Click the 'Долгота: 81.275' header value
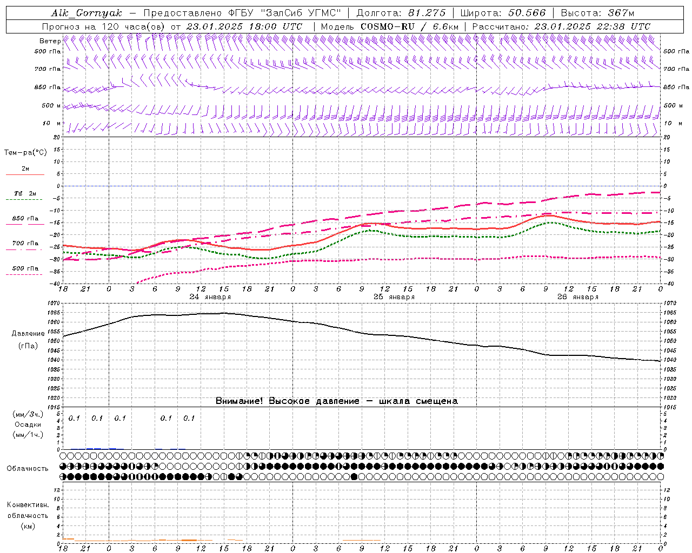 pyautogui.click(x=401, y=13)
